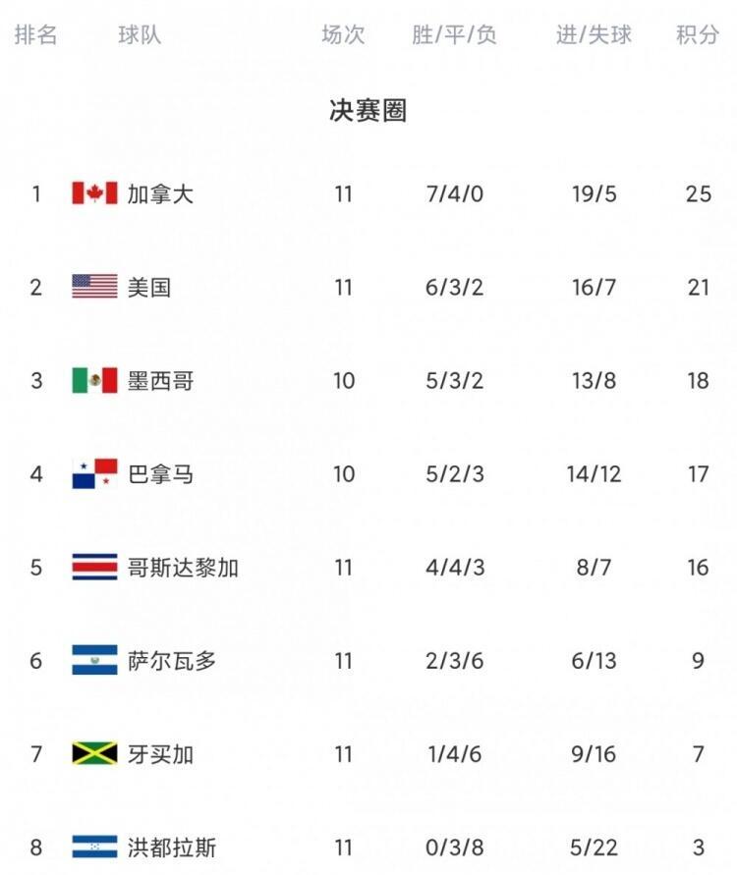Click the Honduras flag icon
Viewport: 737px width, 875px height.
click(x=94, y=847)
